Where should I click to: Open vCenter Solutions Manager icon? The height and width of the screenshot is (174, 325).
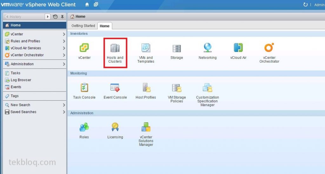tap(146, 127)
